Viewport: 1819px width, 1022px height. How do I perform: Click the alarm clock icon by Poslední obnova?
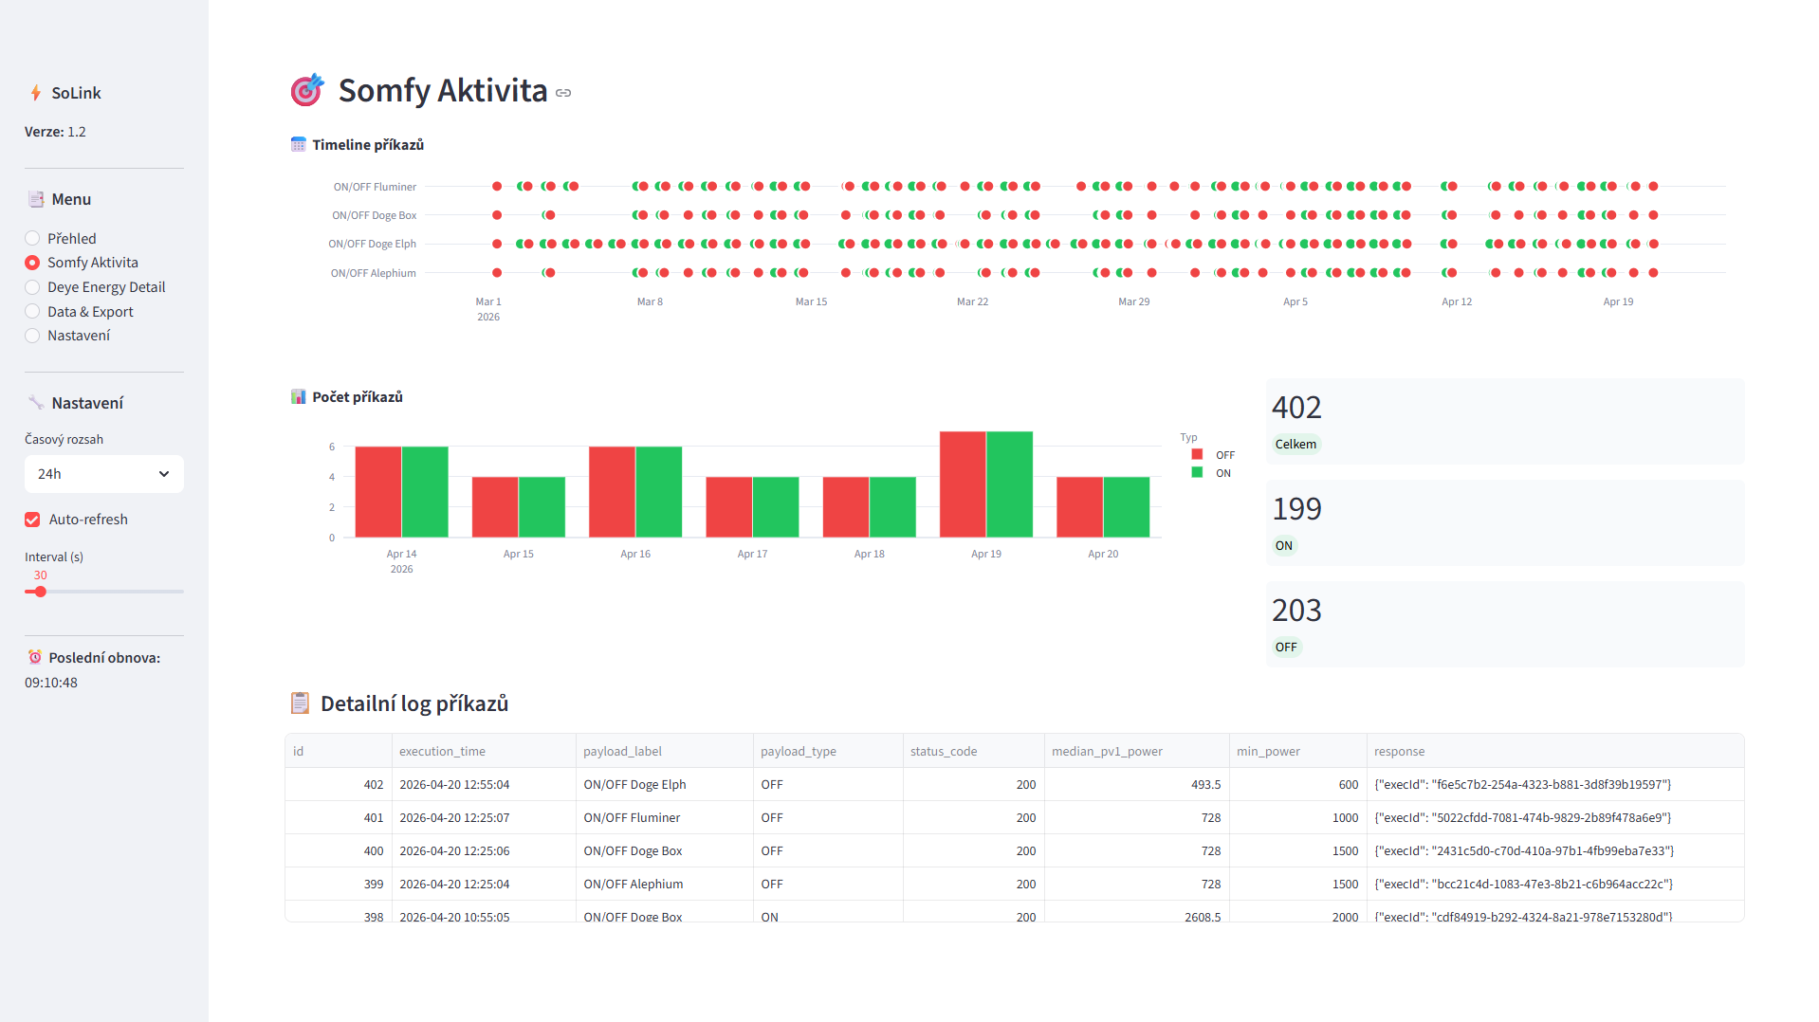(x=35, y=658)
